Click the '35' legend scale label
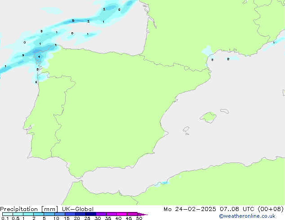The height and width of the screenshot is (220, 285). pyautogui.click(x=108, y=218)
